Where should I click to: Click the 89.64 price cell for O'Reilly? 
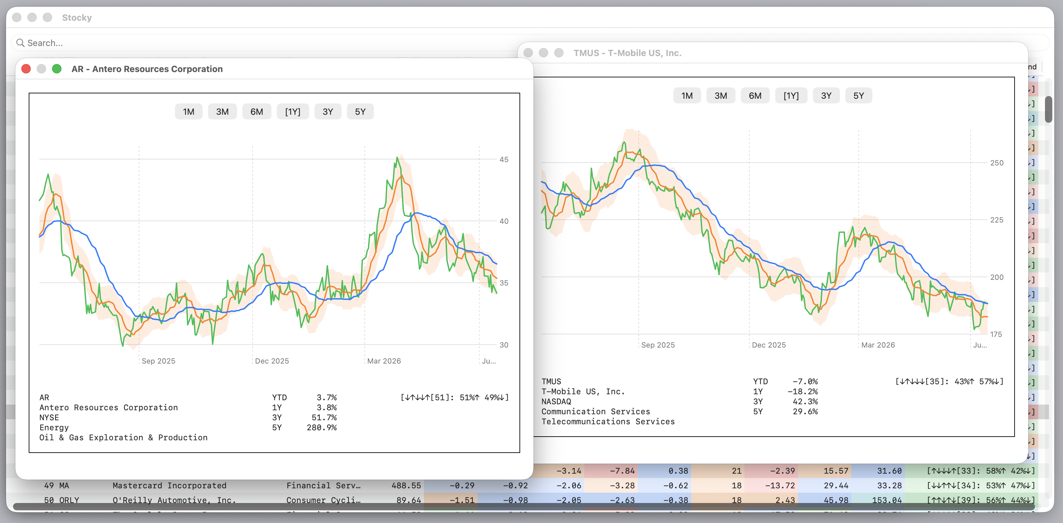pos(409,500)
